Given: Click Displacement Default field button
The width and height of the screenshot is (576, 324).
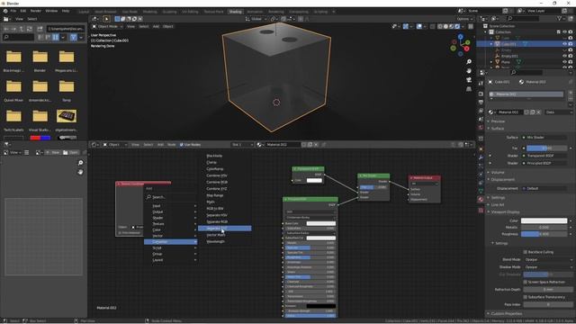Looking at the screenshot, I should pyautogui.click(x=544, y=188).
